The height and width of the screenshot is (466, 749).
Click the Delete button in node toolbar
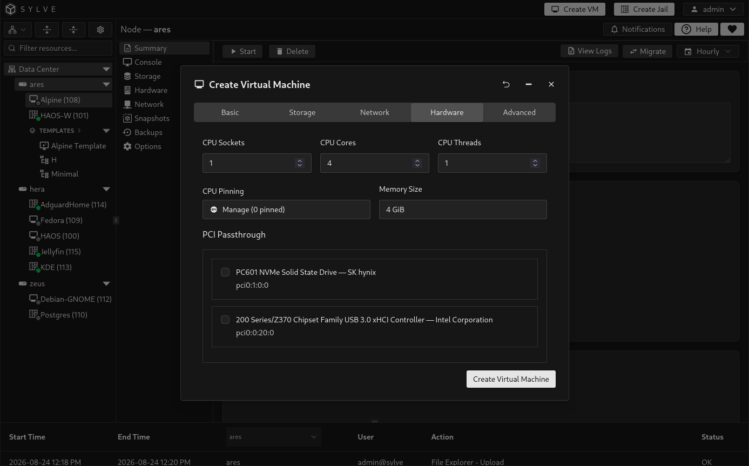(x=292, y=51)
